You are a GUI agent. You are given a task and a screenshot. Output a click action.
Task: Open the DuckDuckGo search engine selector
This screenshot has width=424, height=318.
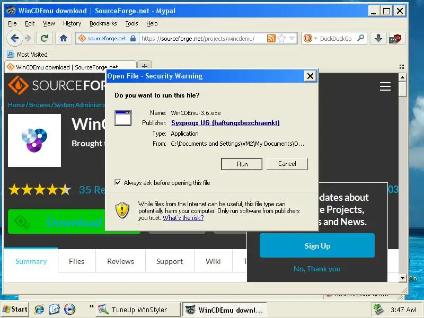click(310, 38)
